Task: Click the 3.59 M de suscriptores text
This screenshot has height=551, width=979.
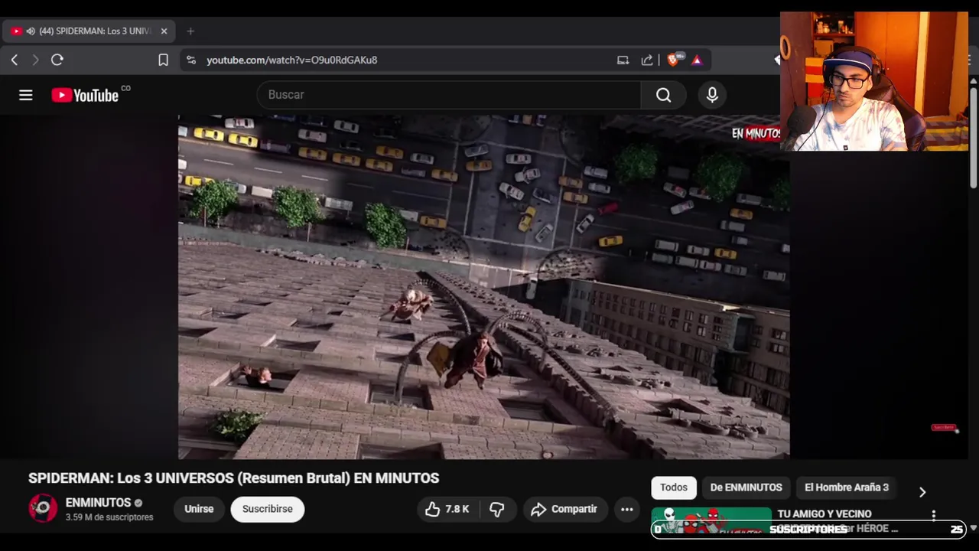Action: coord(109,517)
